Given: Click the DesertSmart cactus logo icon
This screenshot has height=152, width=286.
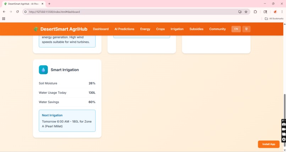Looking at the screenshot, I should pyautogui.click(x=36, y=29).
